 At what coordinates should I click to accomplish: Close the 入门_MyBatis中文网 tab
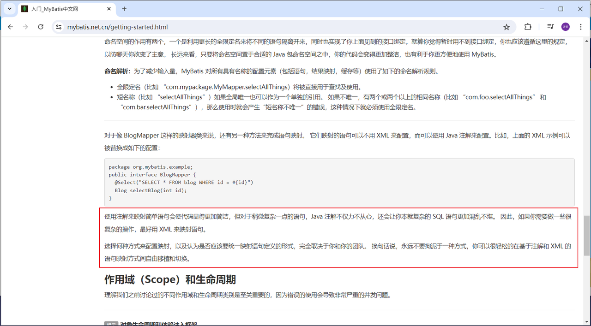(x=109, y=8)
